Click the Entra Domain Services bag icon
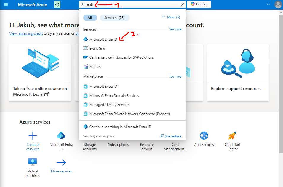This screenshot has height=187, width=283. (x=86, y=95)
